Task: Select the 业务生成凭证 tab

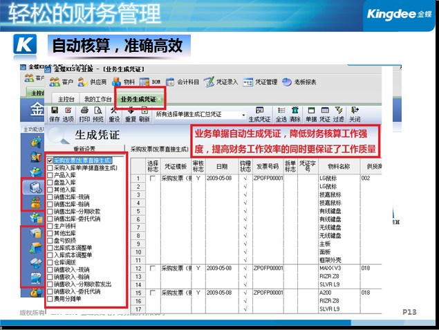Action: [138, 99]
